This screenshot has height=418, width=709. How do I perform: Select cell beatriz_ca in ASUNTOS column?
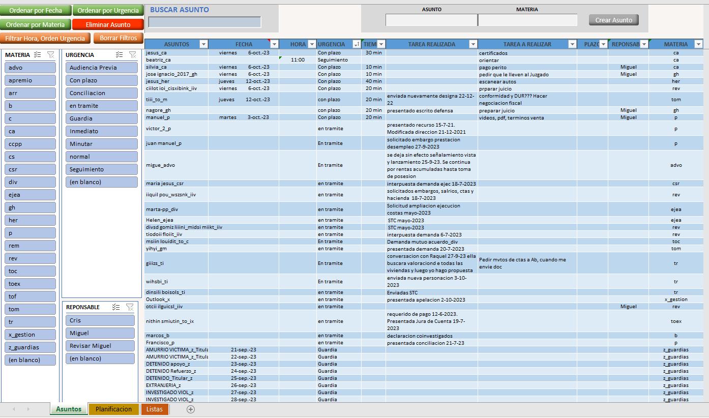coord(176,60)
